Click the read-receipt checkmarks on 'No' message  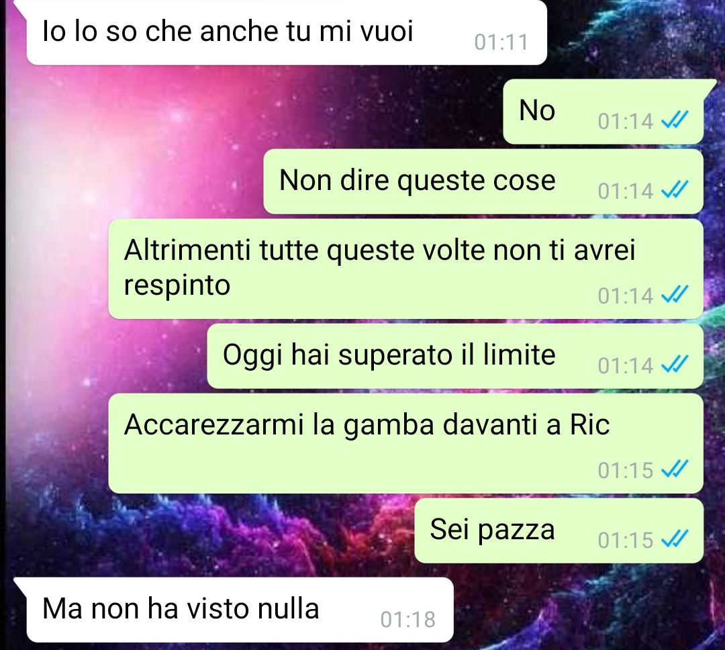point(675,122)
